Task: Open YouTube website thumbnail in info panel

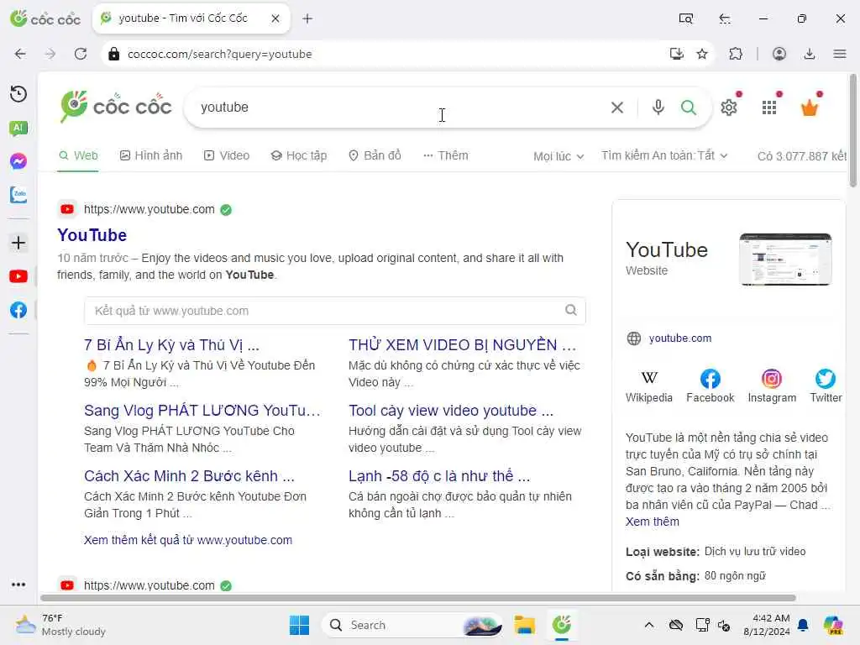Action: [x=785, y=260]
